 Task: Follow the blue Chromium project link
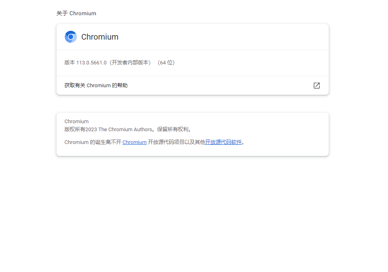(135, 142)
